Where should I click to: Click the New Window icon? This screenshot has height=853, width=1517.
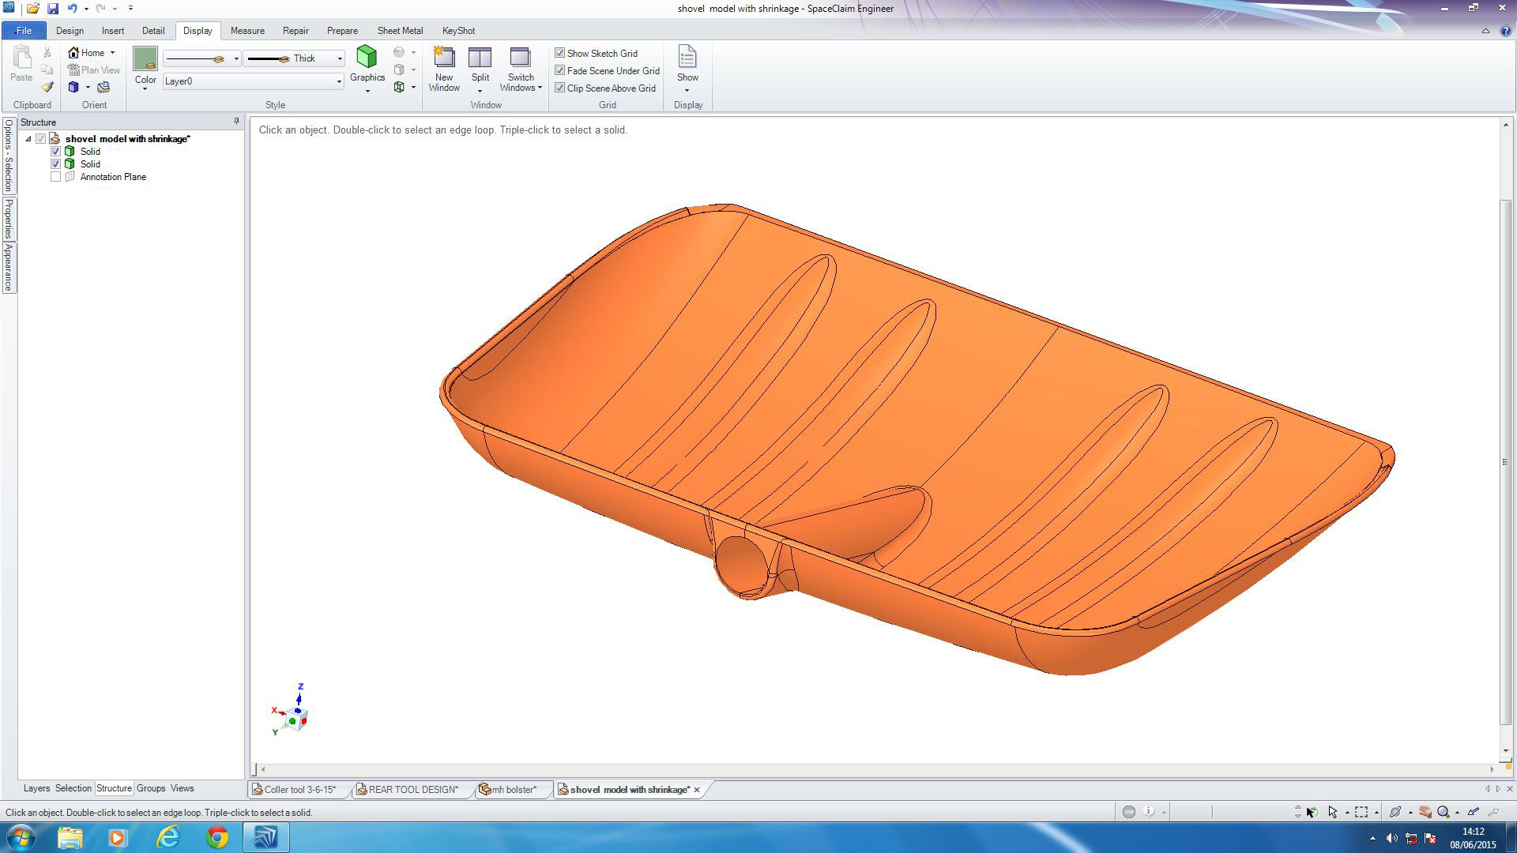pyautogui.click(x=444, y=58)
